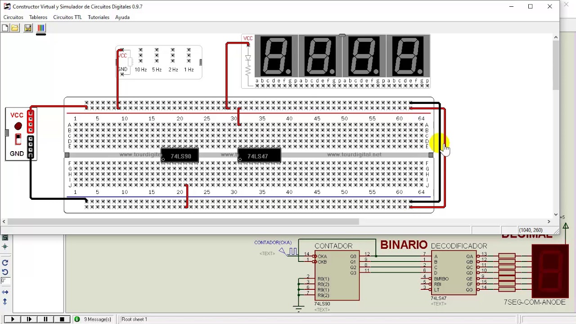Maximize the Constructor Virtual simulator window
This screenshot has height=324, width=576.
coord(531,6)
